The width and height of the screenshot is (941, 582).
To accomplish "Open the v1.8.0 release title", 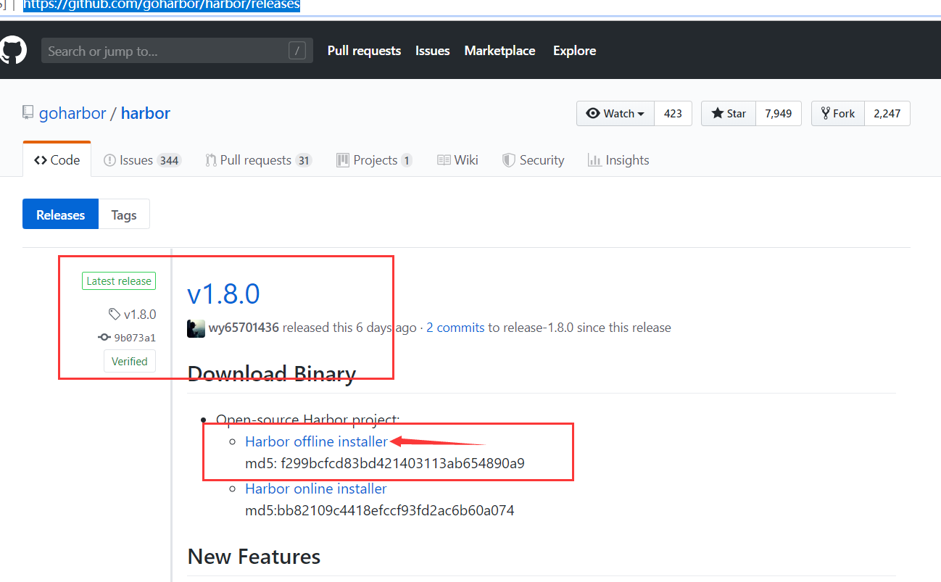I will [x=223, y=294].
